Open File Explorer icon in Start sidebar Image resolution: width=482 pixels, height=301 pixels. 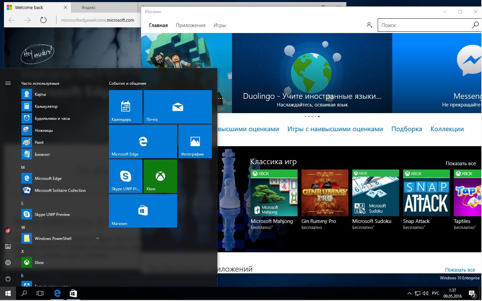click(x=8, y=247)
